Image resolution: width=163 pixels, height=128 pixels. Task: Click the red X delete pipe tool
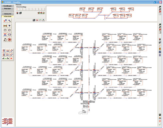point(11,59)
